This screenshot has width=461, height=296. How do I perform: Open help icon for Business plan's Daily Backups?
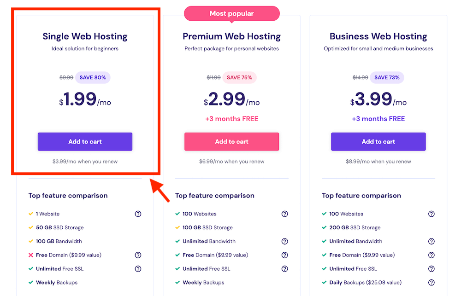click(431, 283)
